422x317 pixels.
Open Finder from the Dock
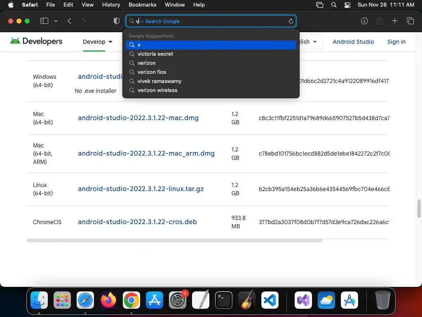pyautogui.click(x=39, y=300)
